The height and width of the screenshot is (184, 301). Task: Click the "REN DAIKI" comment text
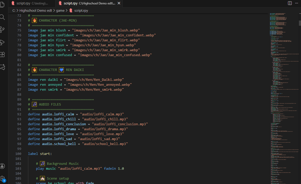click(75, 70)
